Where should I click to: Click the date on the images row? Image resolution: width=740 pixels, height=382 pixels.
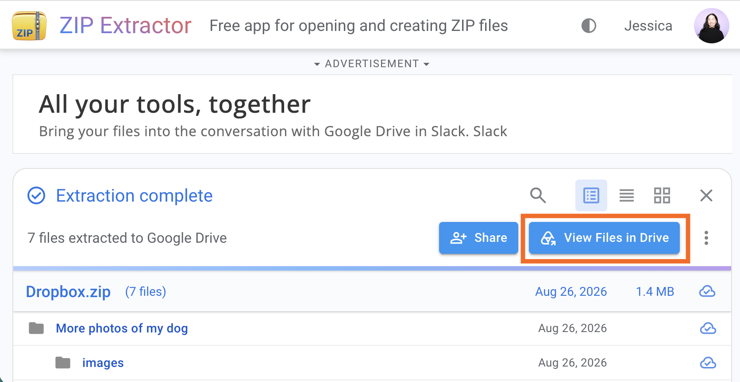click(x=573, y=363)
